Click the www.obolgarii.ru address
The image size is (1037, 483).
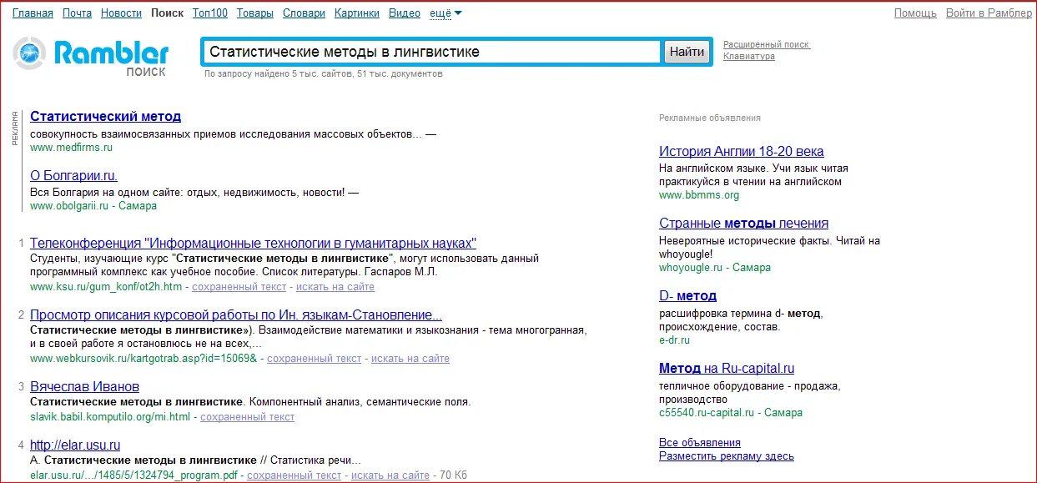[x=69, y=206]
